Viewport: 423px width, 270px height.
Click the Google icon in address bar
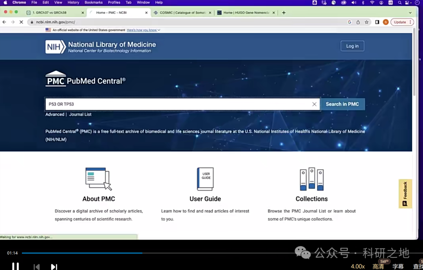(x=349, y=22)
